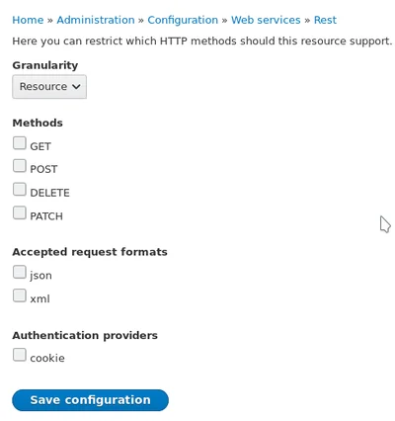Check the POST method option

click(x=20, y=166)
